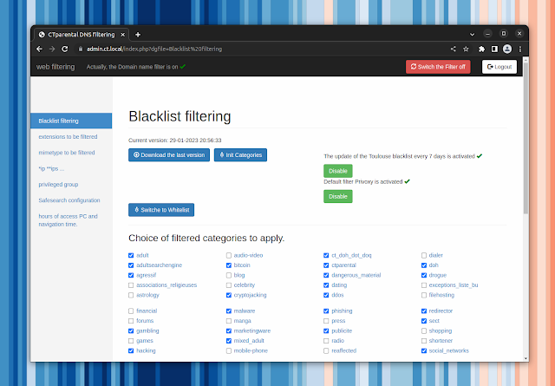Open Safesearch configuration in the sidebar

tap(69, 200)
